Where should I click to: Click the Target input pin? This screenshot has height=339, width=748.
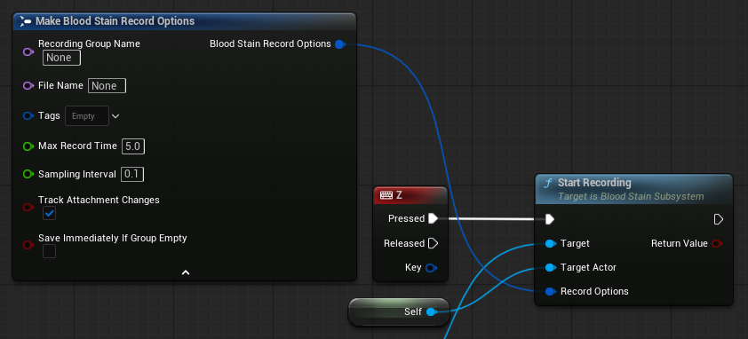point(551,244)
